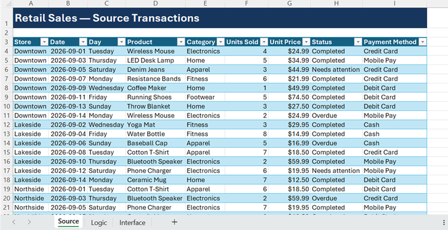The width and height of the screenshot is (448, 230).
Task: Open the Unit Price filter dropdown
Action: [x=306, y=42]
